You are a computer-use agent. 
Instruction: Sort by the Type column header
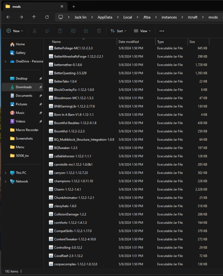[160, 42]
